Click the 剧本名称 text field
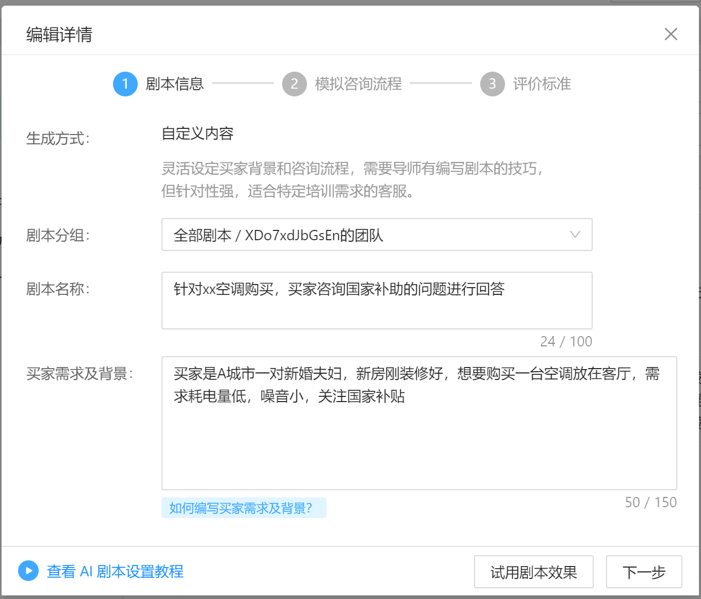 click(377, 301)
